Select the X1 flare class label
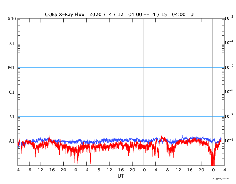The image size is (236, 184). coord(12,43)
